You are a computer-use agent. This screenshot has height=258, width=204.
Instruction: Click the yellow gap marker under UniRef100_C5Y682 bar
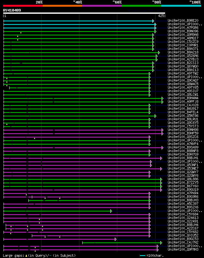[11, 233]
